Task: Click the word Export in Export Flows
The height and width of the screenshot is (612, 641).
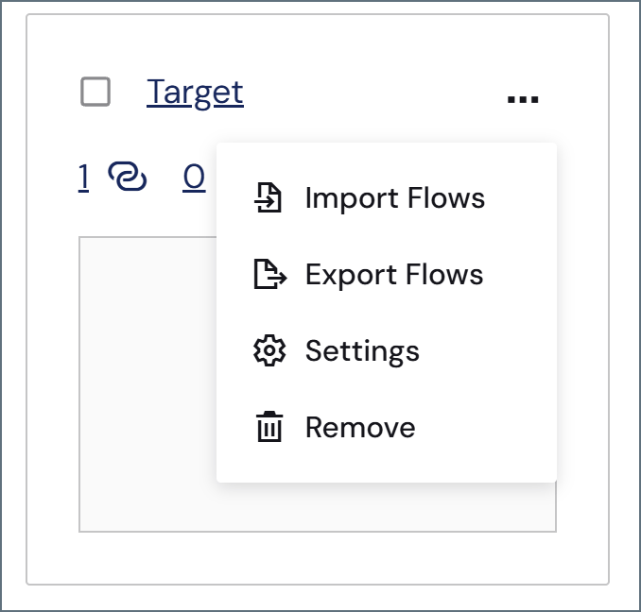Action: pos(351,274)
